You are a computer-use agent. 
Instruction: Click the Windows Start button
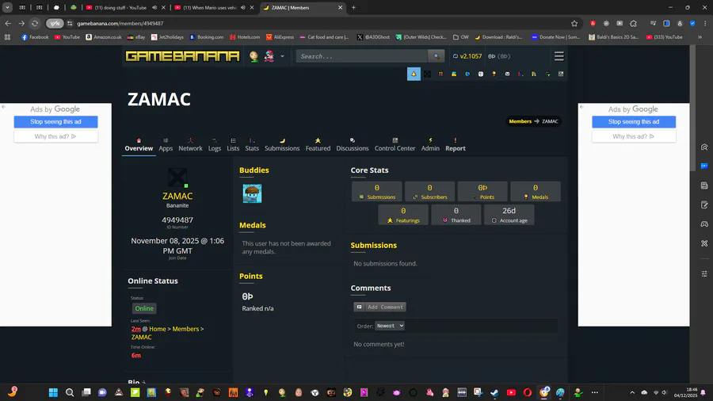(53, 392)
